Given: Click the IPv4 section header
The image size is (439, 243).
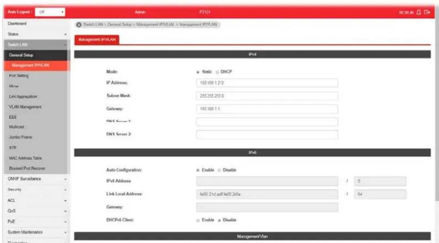Looking at the screenshot, I should 252,54.
